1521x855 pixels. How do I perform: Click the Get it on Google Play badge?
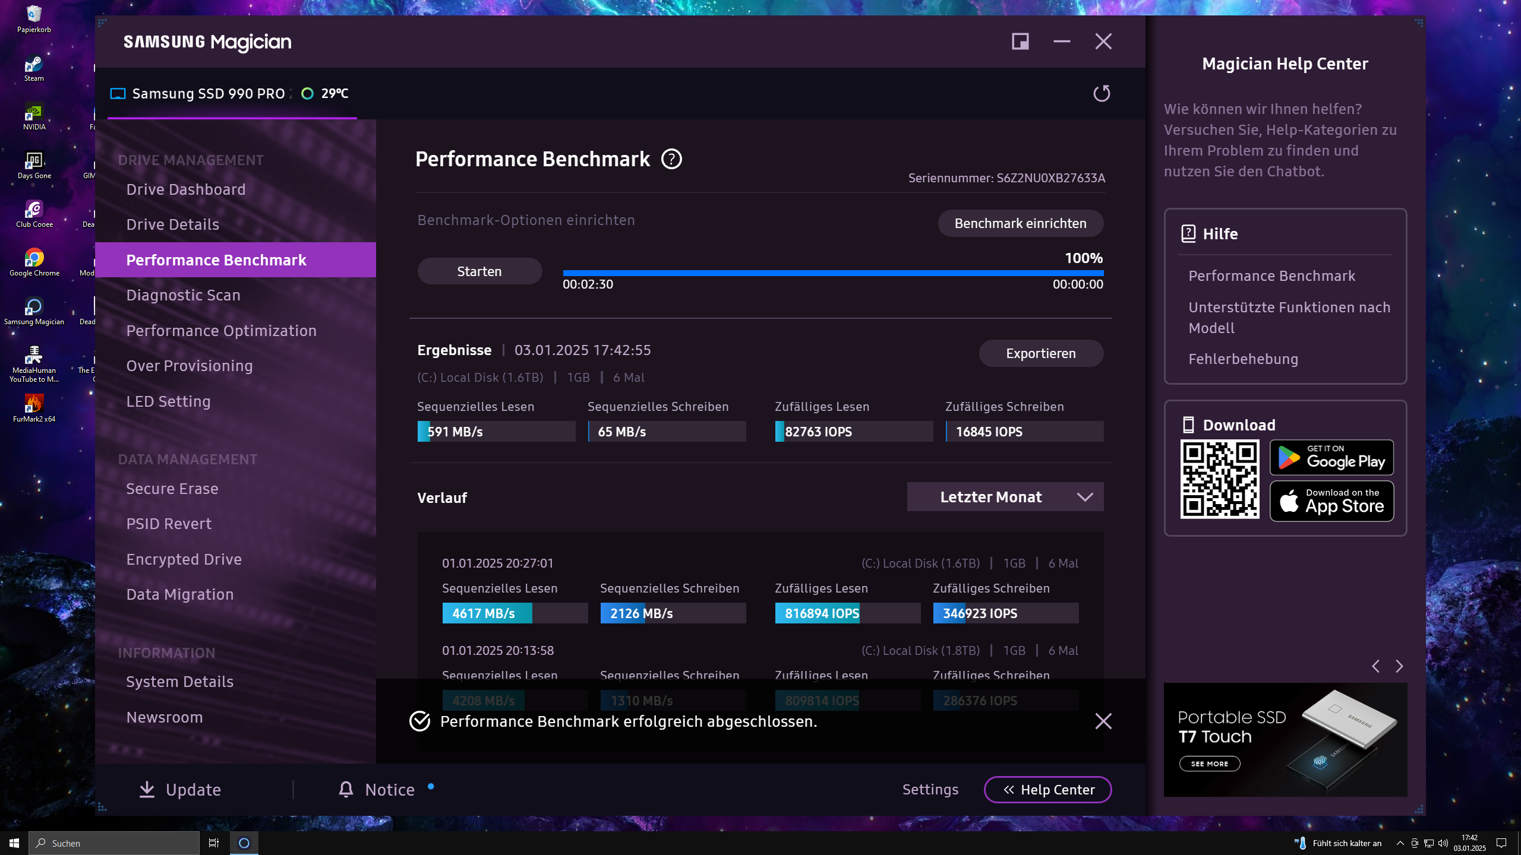coord(1331,457)
